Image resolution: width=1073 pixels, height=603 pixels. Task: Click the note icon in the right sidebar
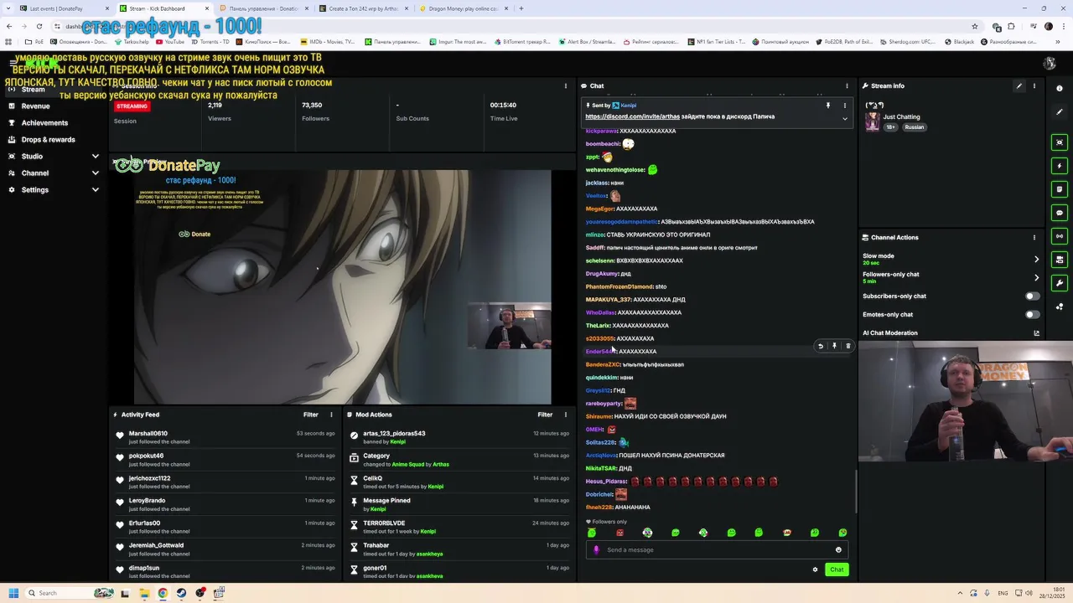pos(1060,189)
